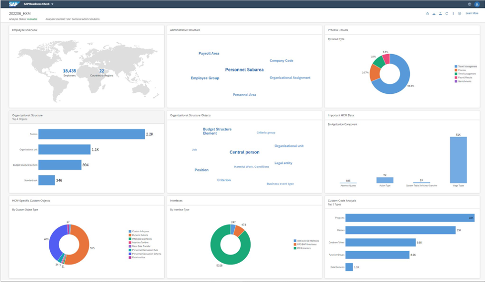Viewport: 486px width, 282px height.
Task: Click the Function Groups bar showing 8.9K
Action: (x=378, y=255)
